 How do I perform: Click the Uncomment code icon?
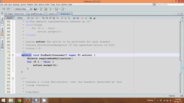[94, 18]
